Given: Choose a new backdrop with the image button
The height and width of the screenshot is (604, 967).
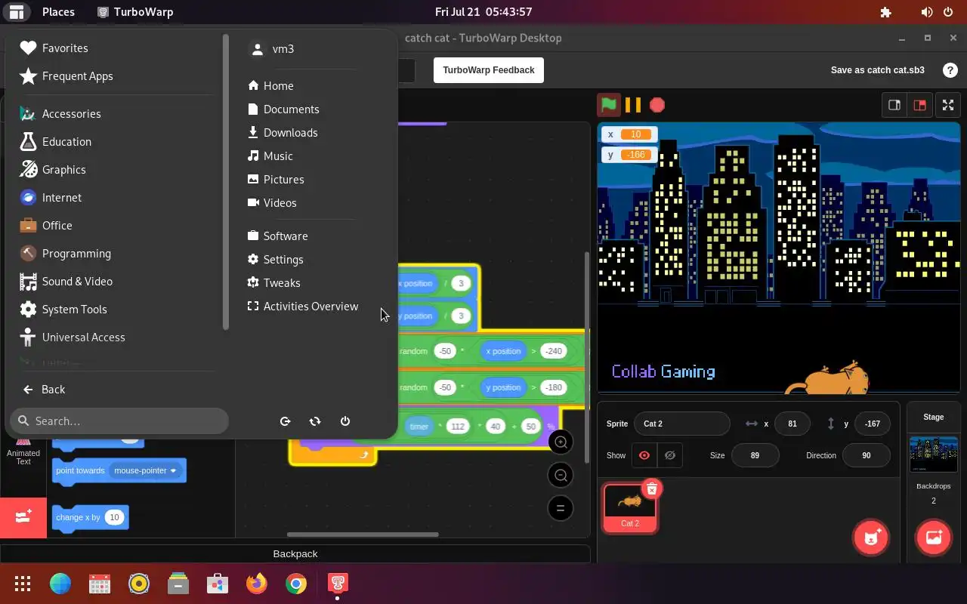Looking at the screenshot, I should tap(934, 538).
